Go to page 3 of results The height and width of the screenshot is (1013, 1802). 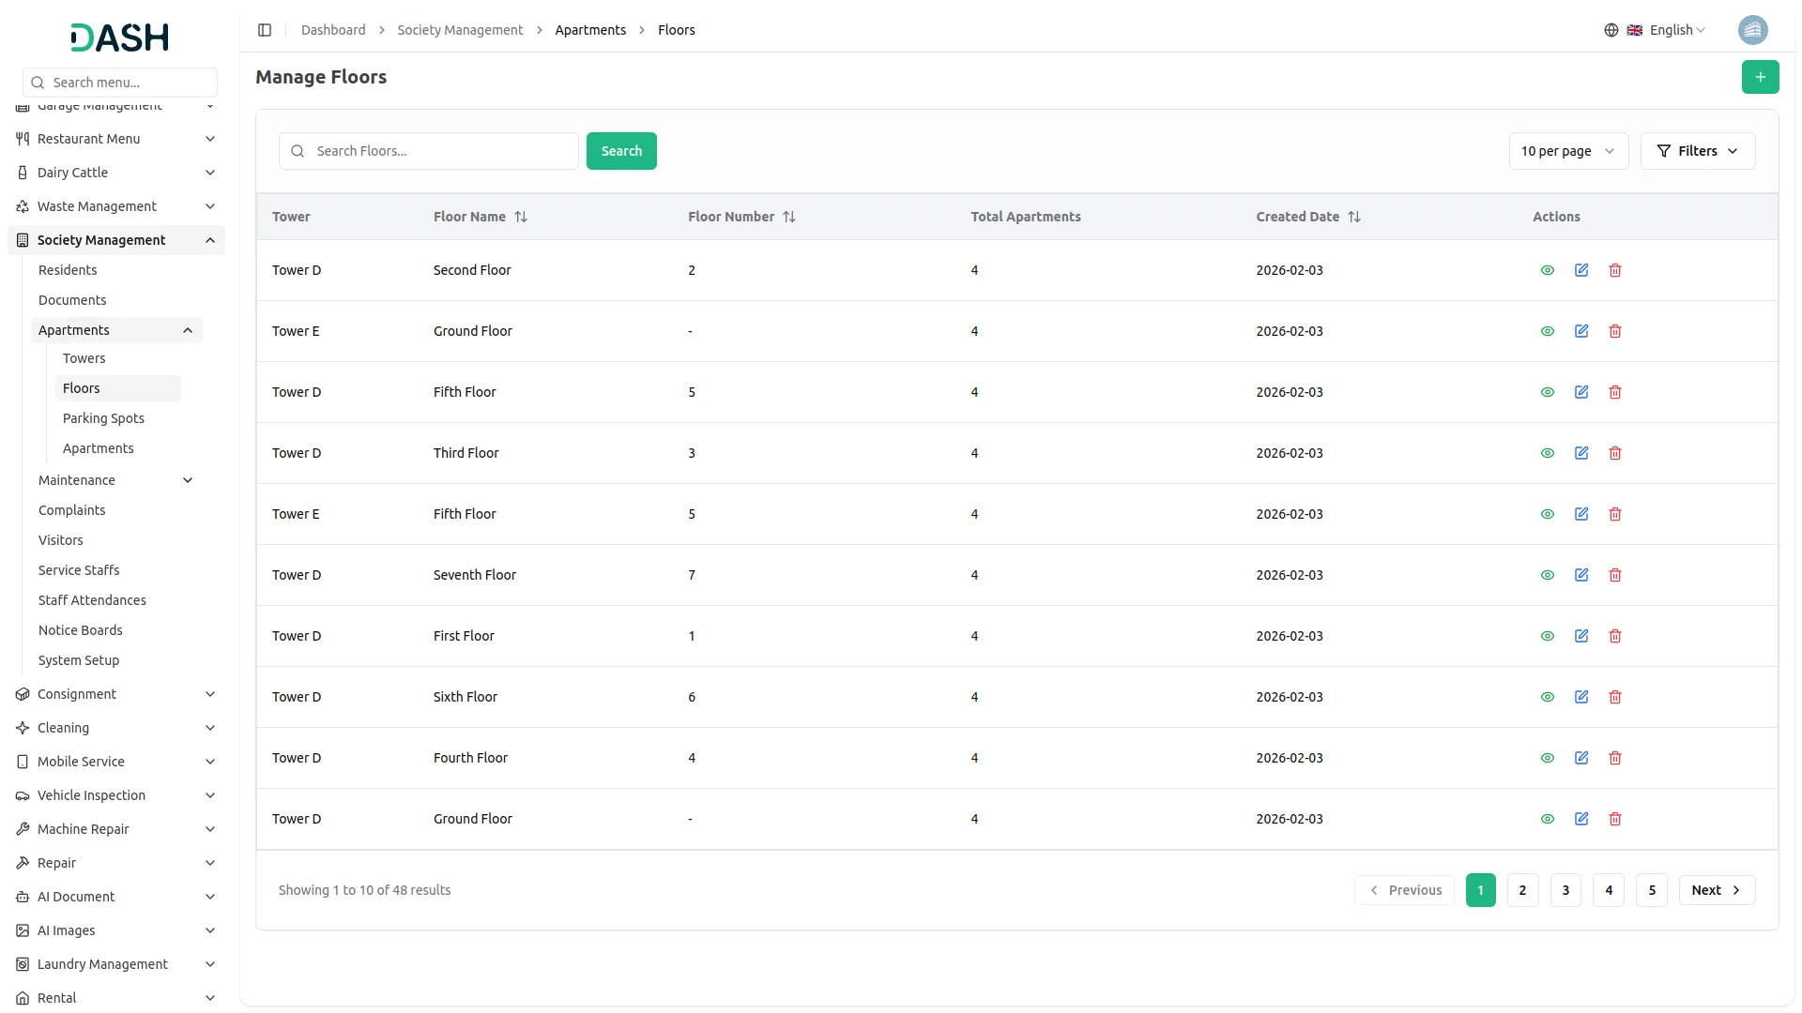click(1565, 890)
